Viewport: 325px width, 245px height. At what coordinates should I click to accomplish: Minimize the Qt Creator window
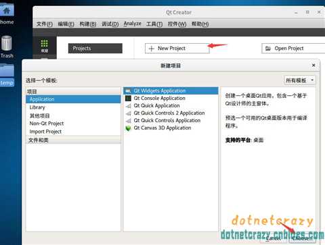coord(296,13)
